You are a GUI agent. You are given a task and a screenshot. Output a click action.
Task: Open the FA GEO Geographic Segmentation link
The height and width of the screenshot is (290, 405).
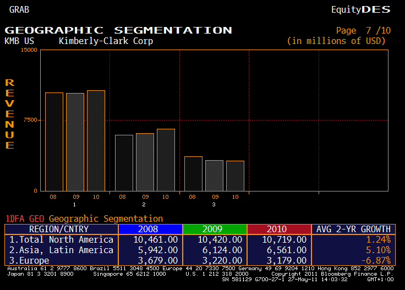84,219
